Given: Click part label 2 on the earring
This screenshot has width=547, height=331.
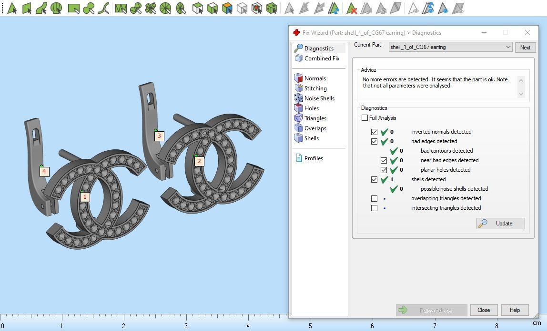Looking at the screenshot, I should coord(199,161).
